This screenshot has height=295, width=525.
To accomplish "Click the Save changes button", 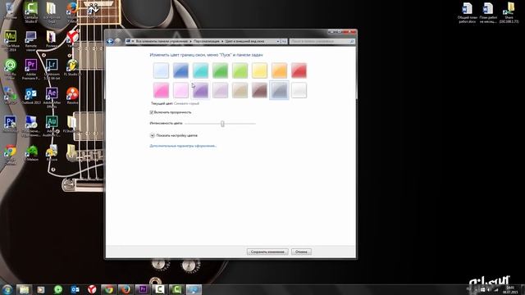I will click(x=267, y=252).
